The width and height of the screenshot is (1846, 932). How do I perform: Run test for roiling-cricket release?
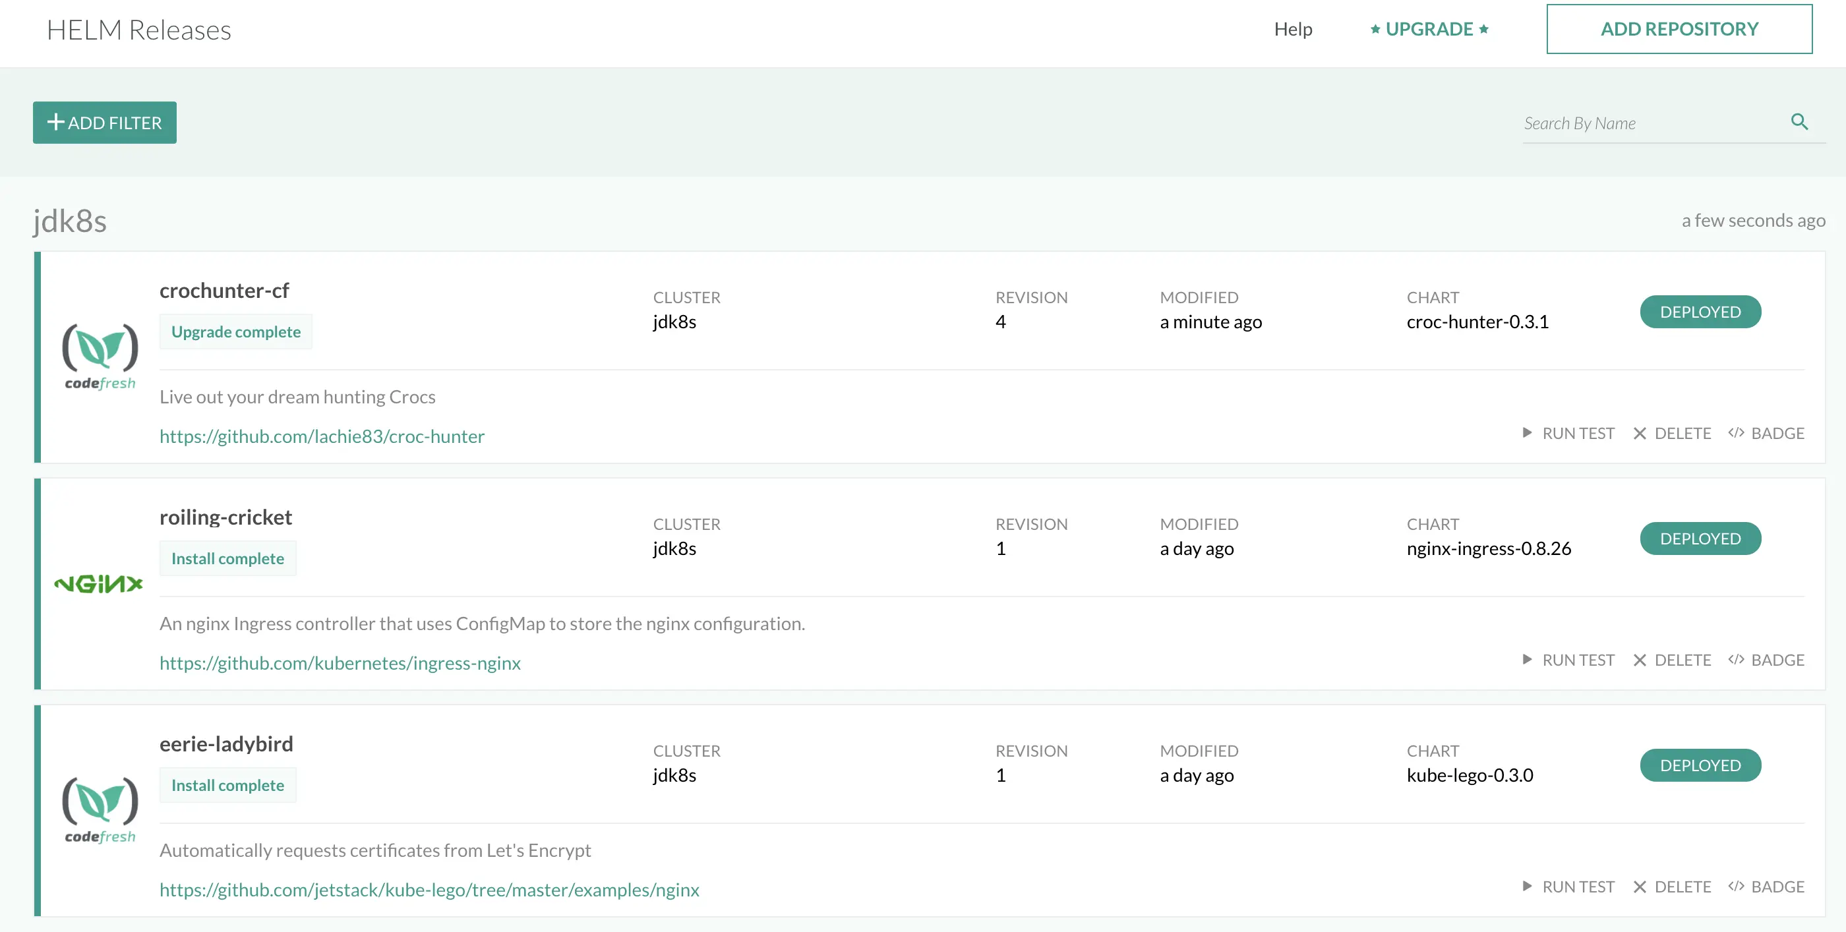(1568, 660)
